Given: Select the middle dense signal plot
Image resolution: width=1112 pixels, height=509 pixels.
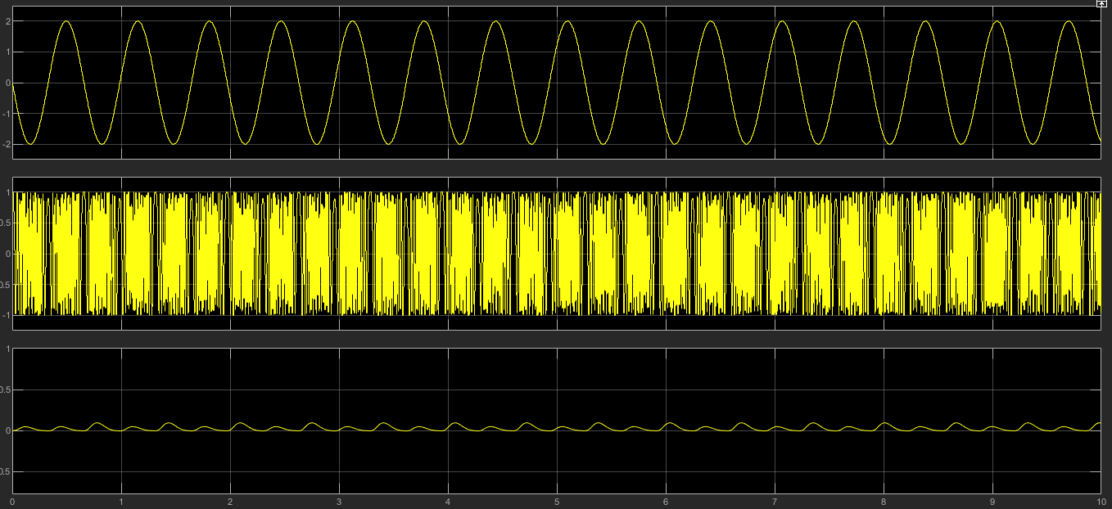Looking at the screenshot, I should (x=556, y=254).
